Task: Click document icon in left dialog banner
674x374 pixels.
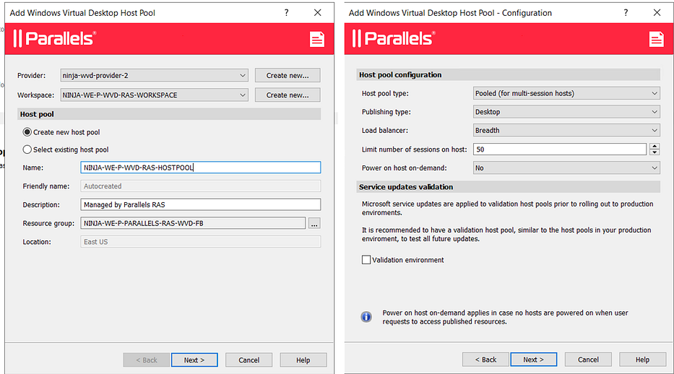Action: pos(317,39)
